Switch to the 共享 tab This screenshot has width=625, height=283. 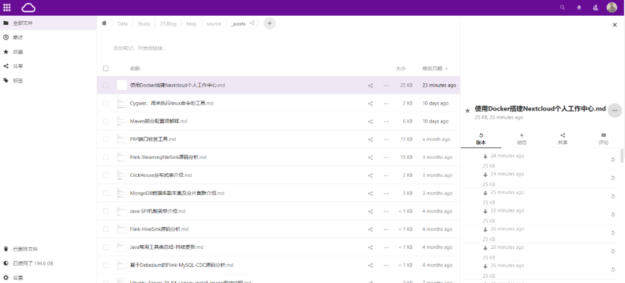click(562, 139)
